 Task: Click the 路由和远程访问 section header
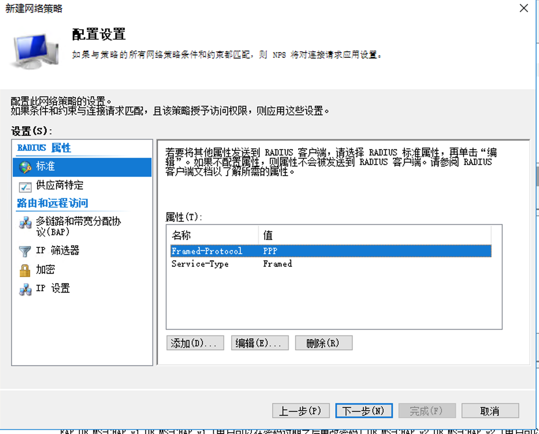[52, 203]
